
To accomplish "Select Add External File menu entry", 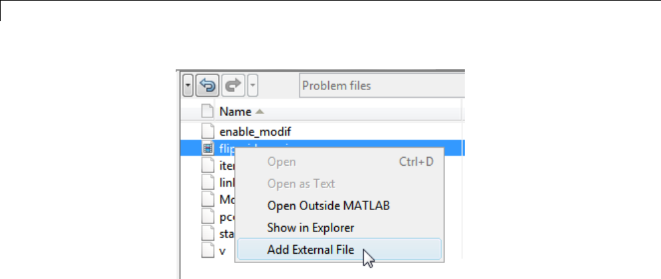I will (310, 250).
